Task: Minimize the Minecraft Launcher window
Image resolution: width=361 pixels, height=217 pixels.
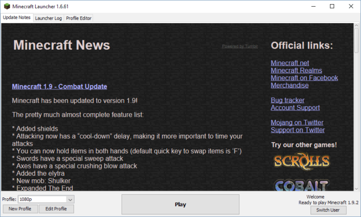Action: (x=313, y=6)
